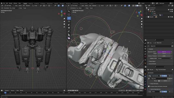Click the zoom magnifier in left viewport
174x98 pixels.
coord(64,19)
